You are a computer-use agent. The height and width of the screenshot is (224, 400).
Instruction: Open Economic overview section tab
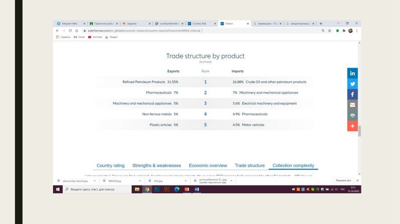[208, 165]
